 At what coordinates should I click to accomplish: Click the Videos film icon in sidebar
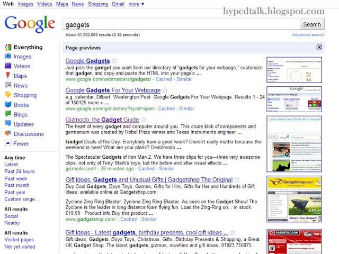pyautogui.click(x=8, y=66)
